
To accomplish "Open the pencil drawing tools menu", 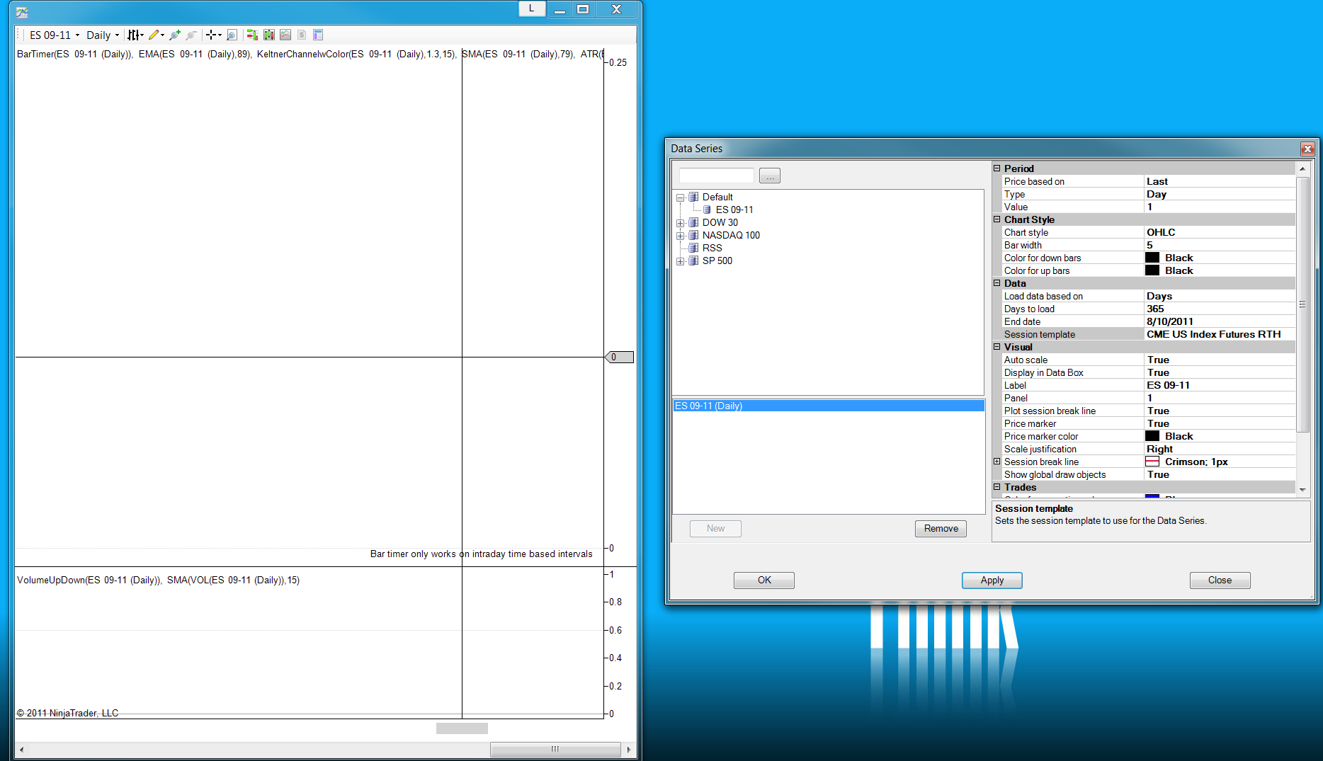I will [x=156, y=35].
